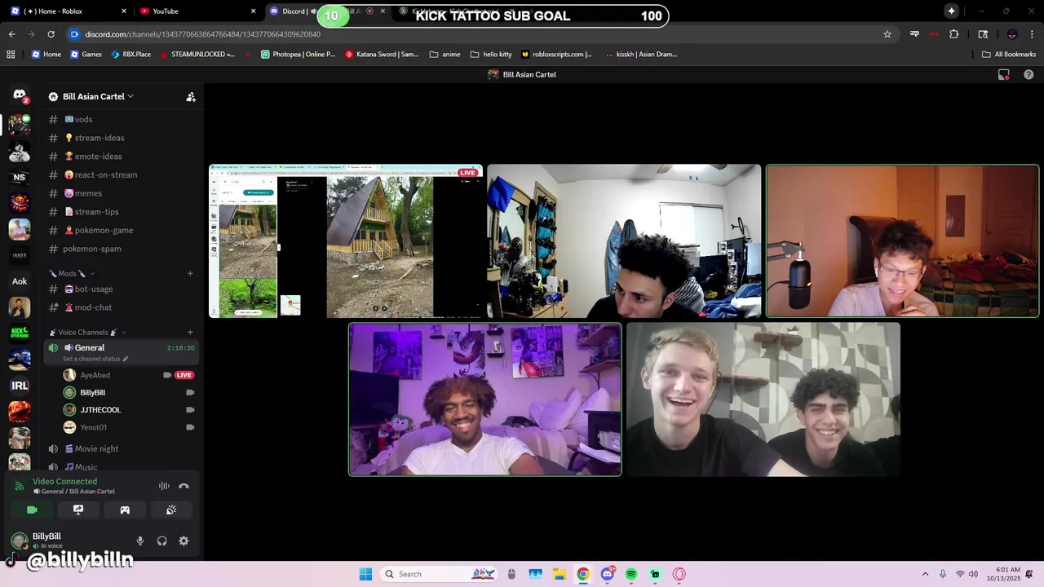
Task: Open Chrome from the taskbar
Action: pos(583,574)
